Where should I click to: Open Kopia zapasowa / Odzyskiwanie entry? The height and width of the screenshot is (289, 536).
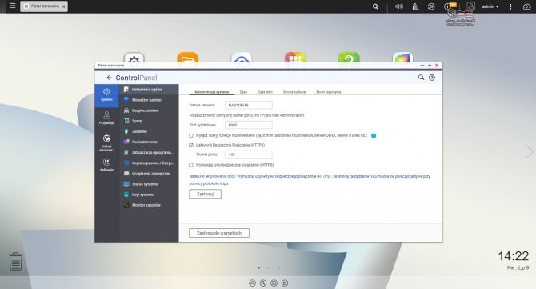pyautogui.click(x=149, y=163)
